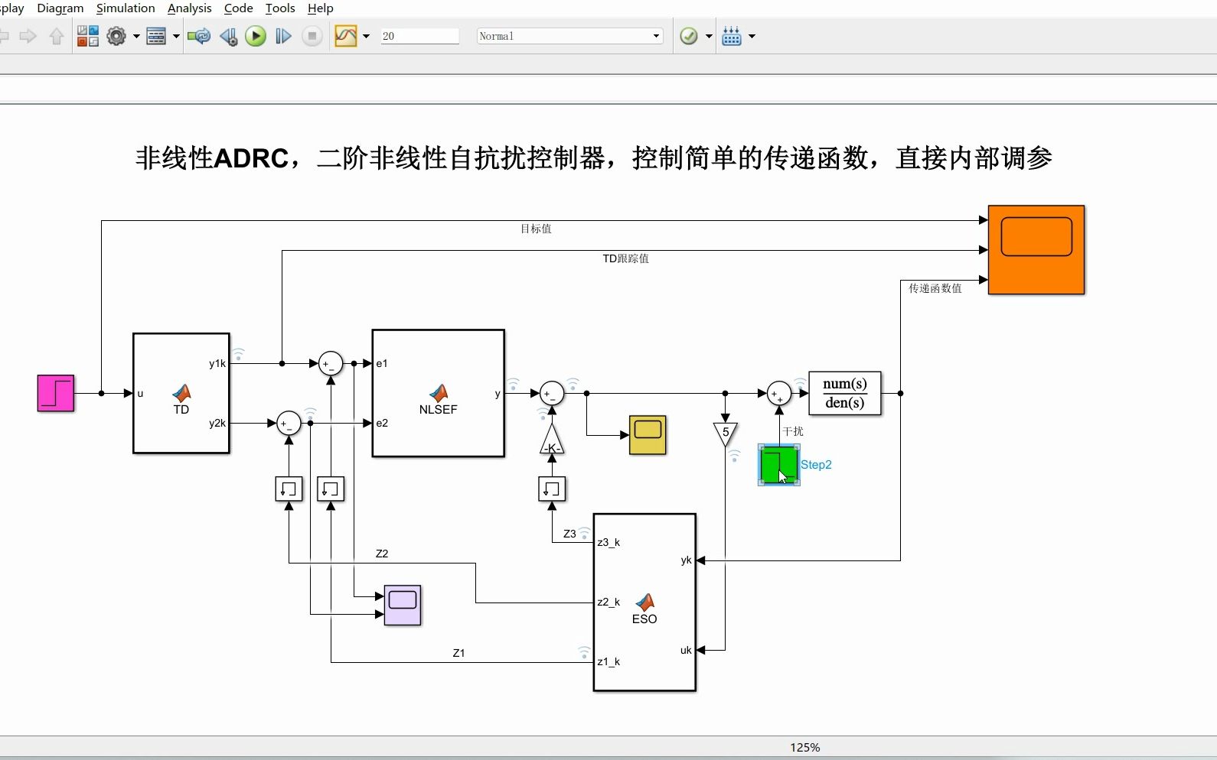
Task: Select the Sum block on y2k line
Action: pos(289,423)
